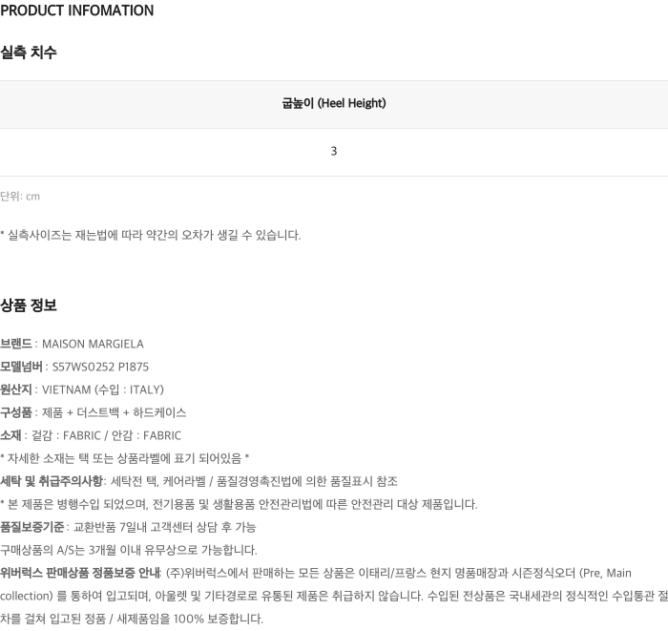The width and height of the screenshot is (668, 631).
Task: Click 위버럭스 판매상품 정품보증 안내 heading
Action: tap(80, 573)
